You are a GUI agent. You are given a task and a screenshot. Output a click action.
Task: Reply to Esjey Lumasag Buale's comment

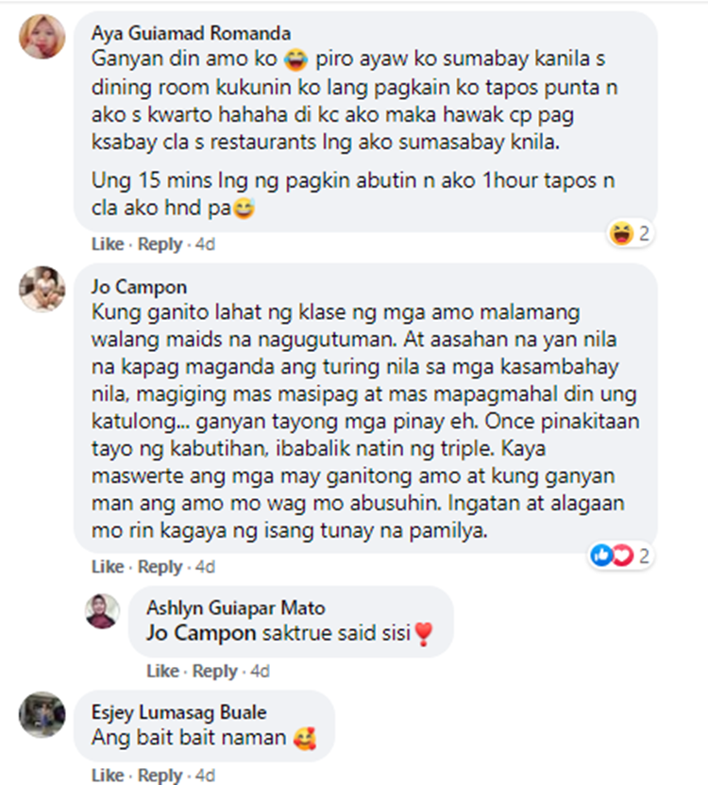(x=160, y=775)
